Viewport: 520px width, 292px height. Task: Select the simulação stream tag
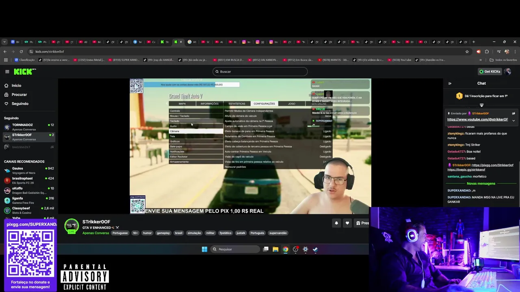194,233
